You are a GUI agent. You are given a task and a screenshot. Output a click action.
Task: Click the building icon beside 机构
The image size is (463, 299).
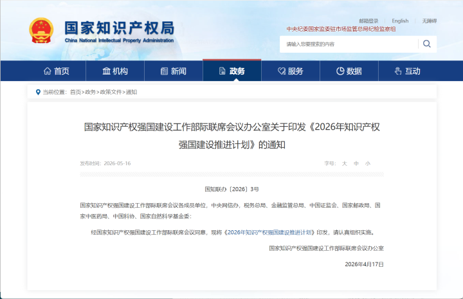pyautogui.click(x=106, y=71)
